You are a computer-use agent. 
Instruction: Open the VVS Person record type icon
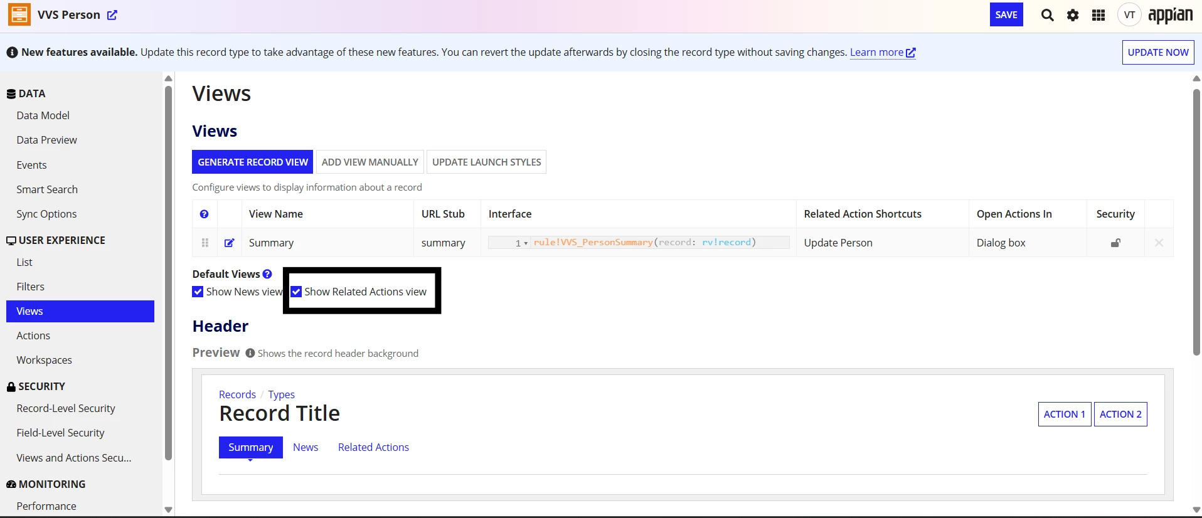pos(19,14)
